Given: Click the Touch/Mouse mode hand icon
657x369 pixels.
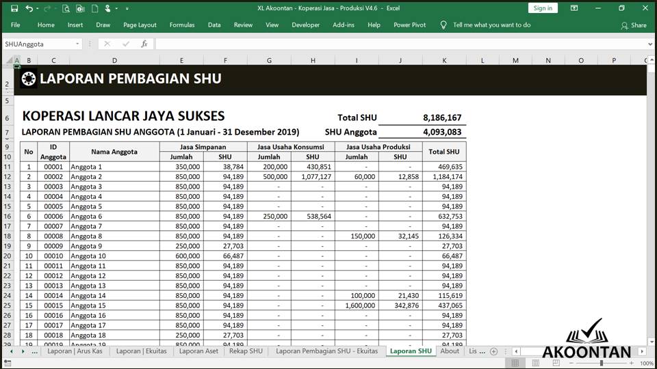Looking at the screenshot, I should point(107,8).
